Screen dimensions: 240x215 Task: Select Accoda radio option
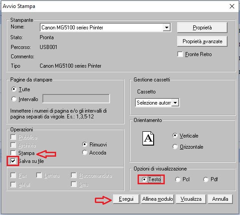[x=85, y=153]
